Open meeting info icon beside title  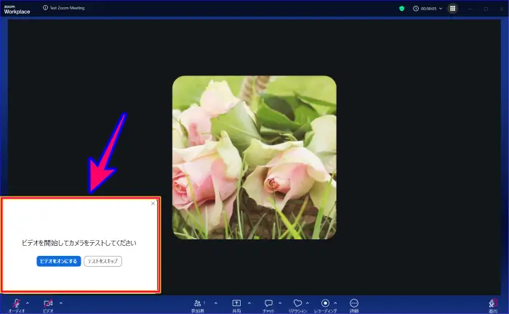click(45, 8)
